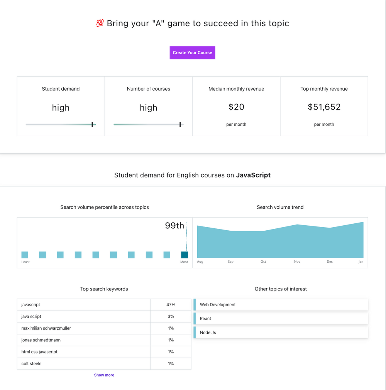Click the html css javascript keyword row
This screenshot has height=390, width=386.
(x=83, y=351)
